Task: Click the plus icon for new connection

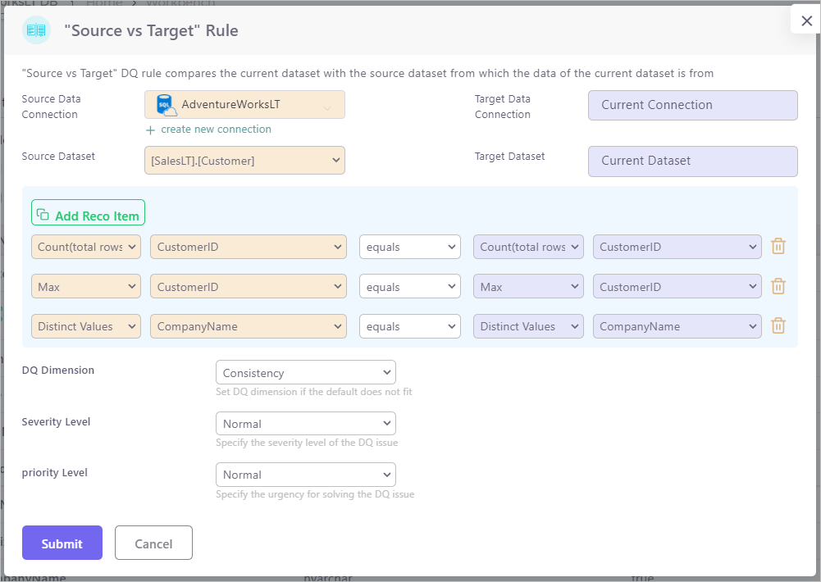Action: (150, 130)
